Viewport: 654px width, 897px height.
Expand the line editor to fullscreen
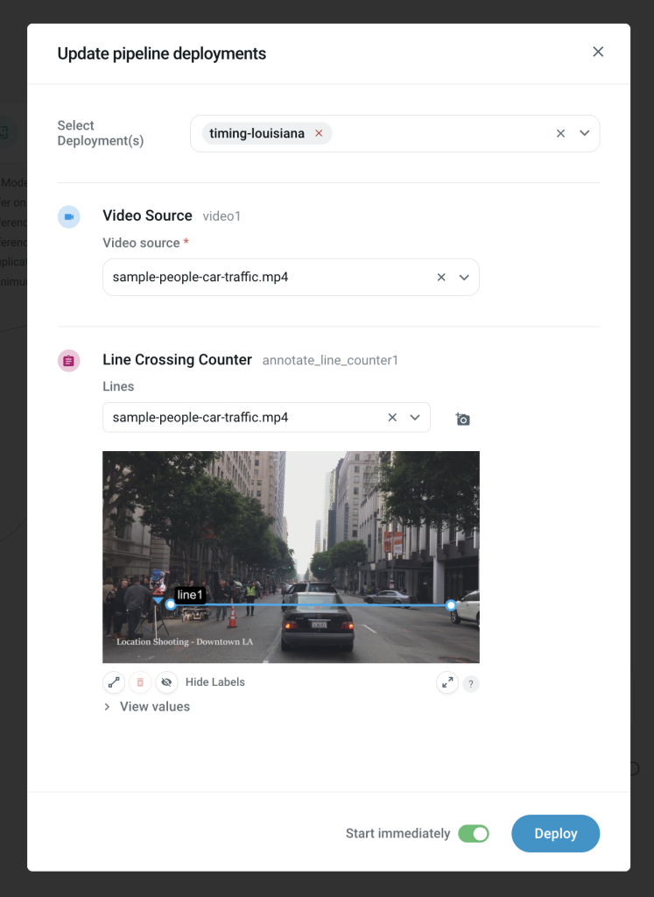click(447, 682)
